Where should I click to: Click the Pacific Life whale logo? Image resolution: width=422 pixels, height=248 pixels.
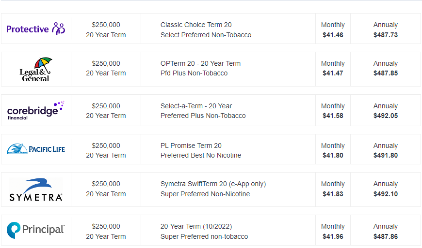tap(36, 149)
